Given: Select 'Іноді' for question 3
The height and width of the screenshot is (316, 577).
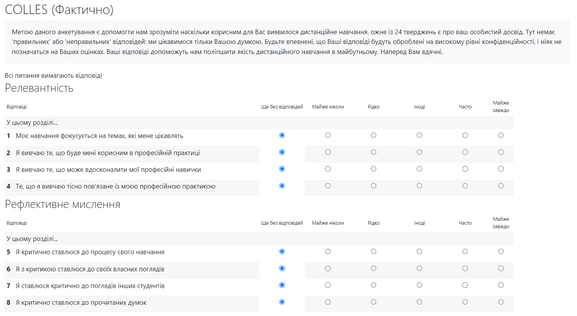Looking at the screenshot, I should [x=419, y=169].
